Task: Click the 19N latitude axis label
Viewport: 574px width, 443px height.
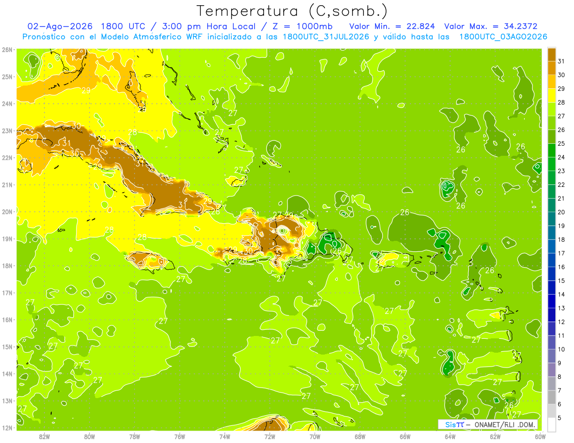Action: coord(7,239)
